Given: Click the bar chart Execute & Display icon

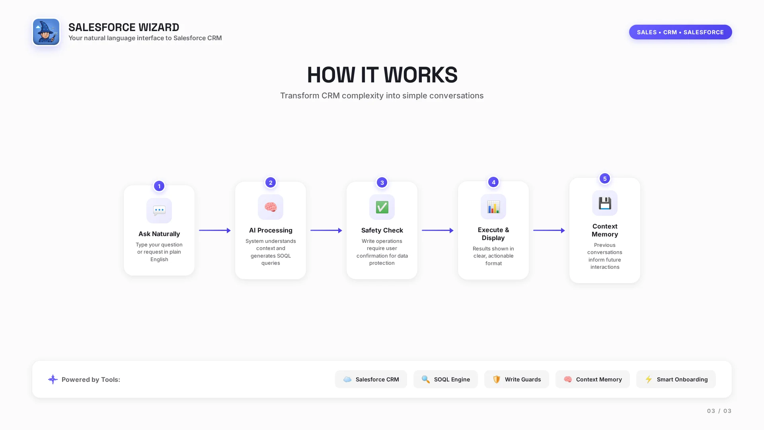Looking at the screenshot, I should [493, 207].
